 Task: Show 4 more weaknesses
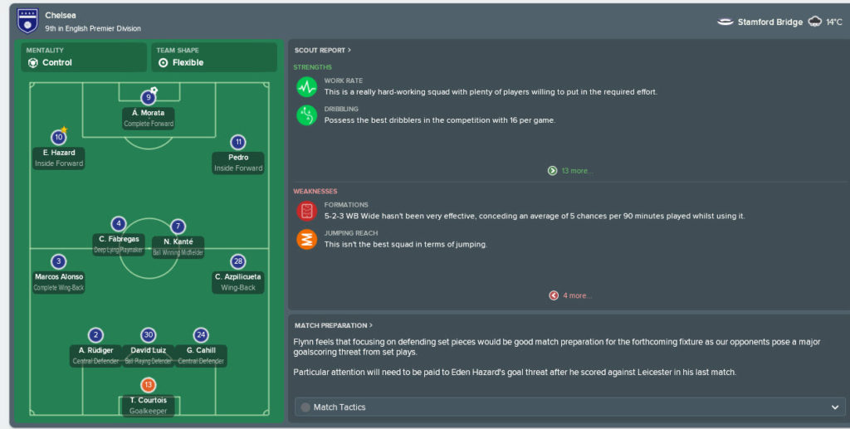click(570, 295)
